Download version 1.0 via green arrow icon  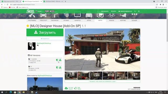[x=60, y=67]
